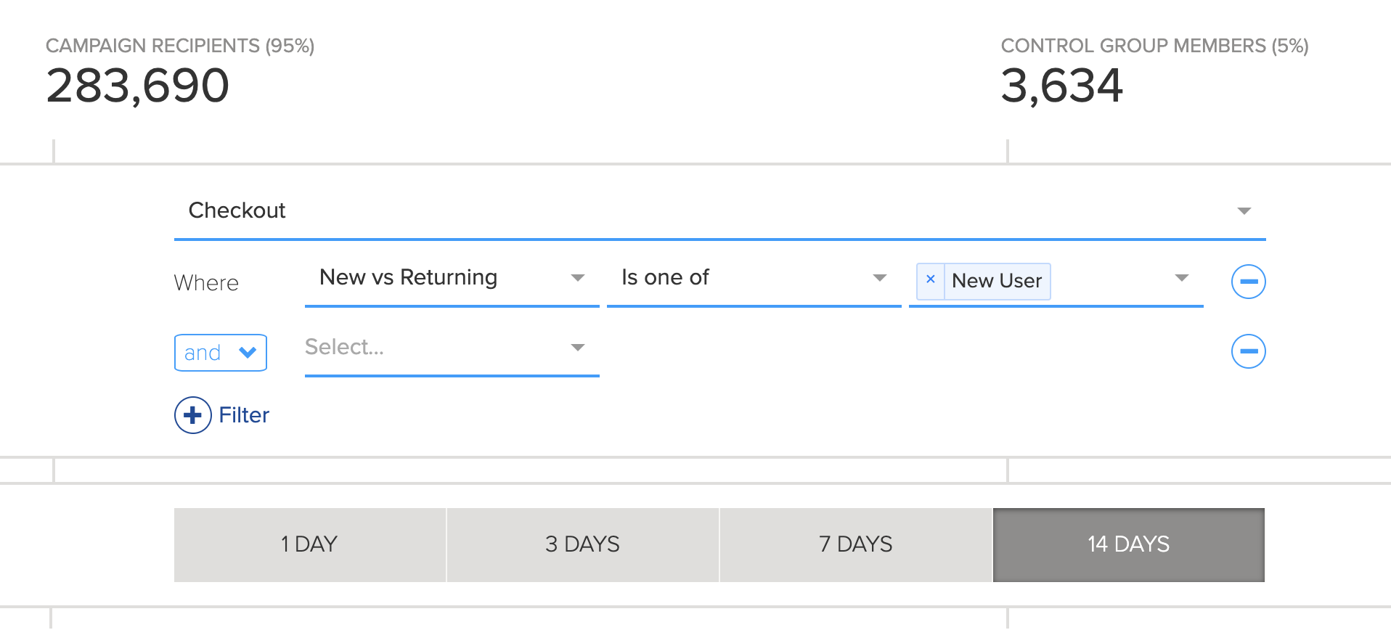
Task: Click the Filter link text
Action: (244, 415)
